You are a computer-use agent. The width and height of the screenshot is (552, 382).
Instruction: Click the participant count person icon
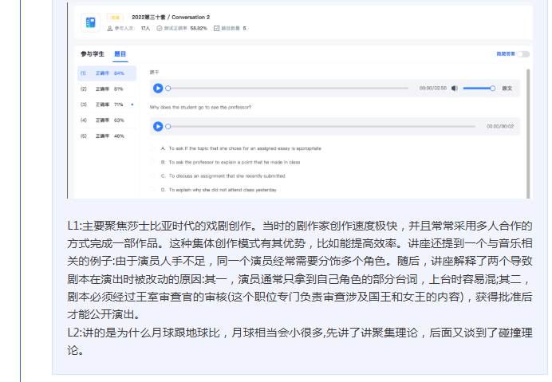click(109, 28)
